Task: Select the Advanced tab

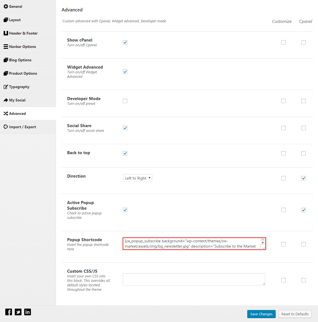Action: (x=28, y=113)
